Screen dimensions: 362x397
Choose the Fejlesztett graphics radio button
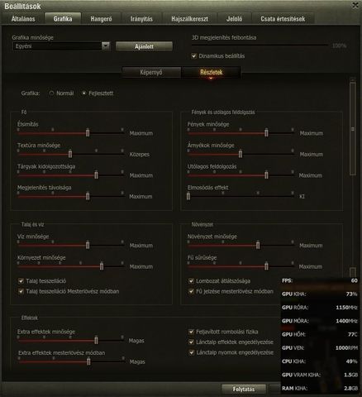coord(83,93)
